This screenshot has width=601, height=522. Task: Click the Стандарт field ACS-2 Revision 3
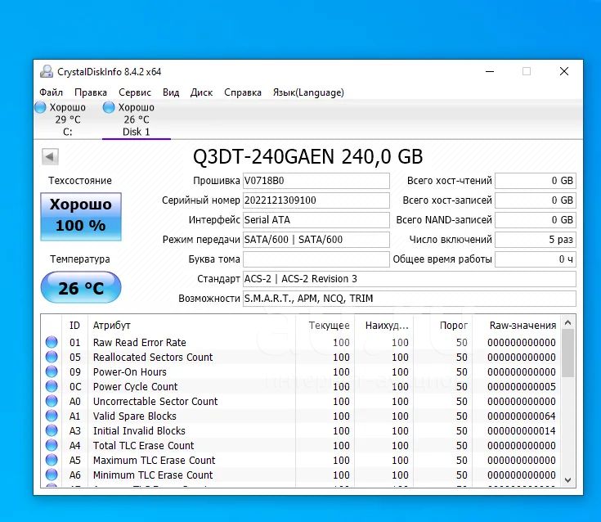[410, 279]
